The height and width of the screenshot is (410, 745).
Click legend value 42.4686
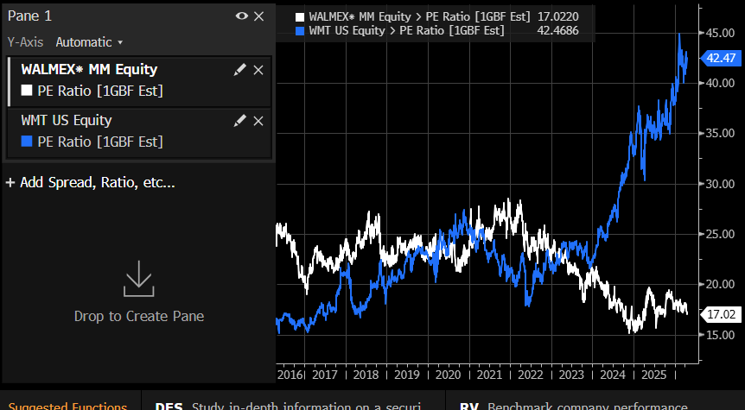[558, 30]
